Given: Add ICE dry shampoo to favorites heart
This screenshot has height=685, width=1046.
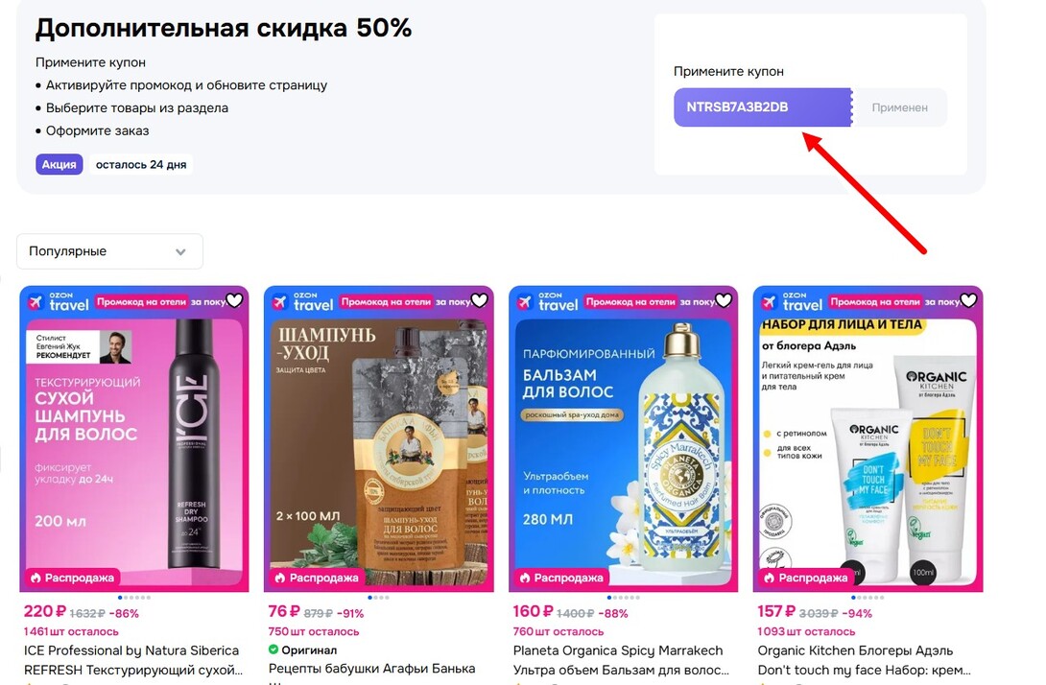Looking at the screenshot, I should 235,301.
